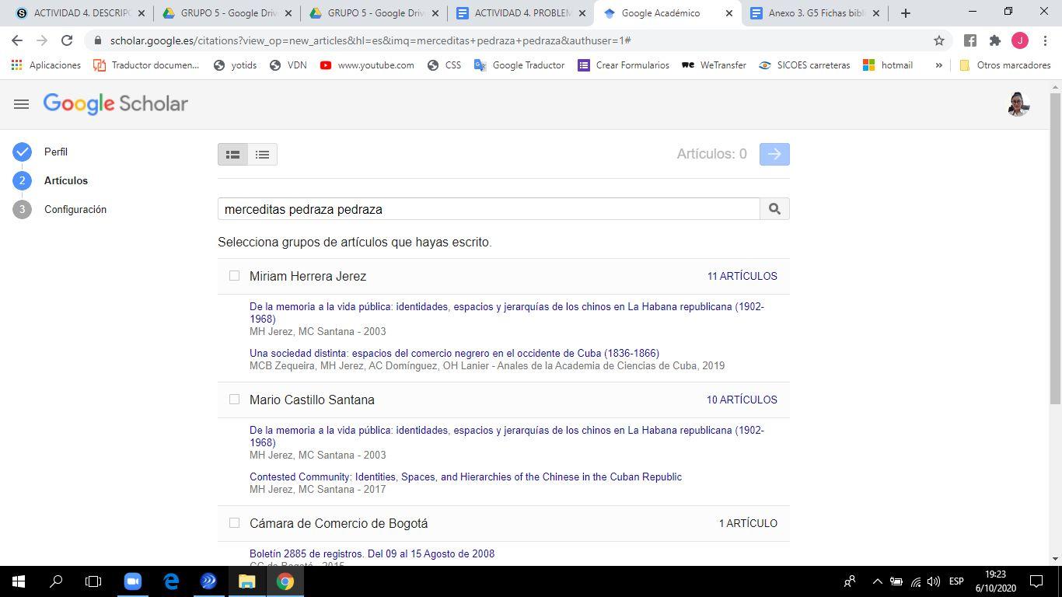Open Edge browser from the taskbar
The height and width of the screenshot is (597, 1062).
tap(171, 581)
